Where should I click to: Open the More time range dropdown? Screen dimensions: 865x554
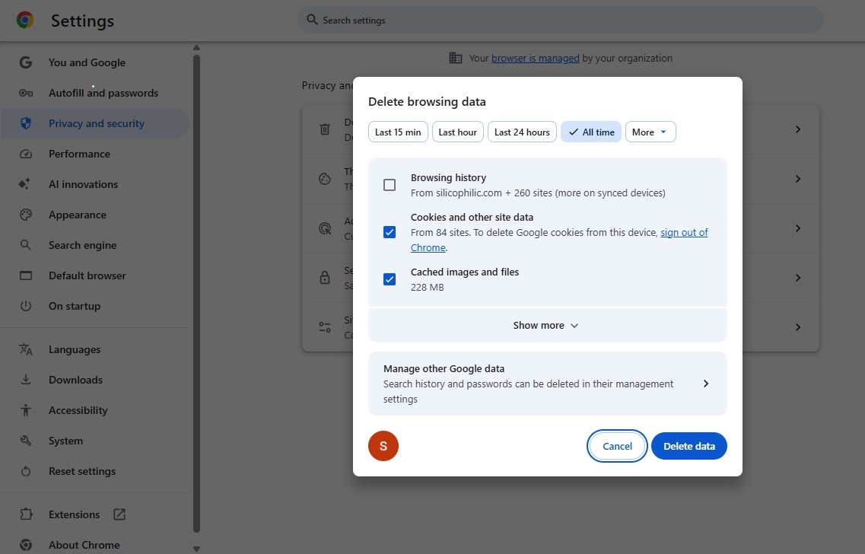(650, 132)
